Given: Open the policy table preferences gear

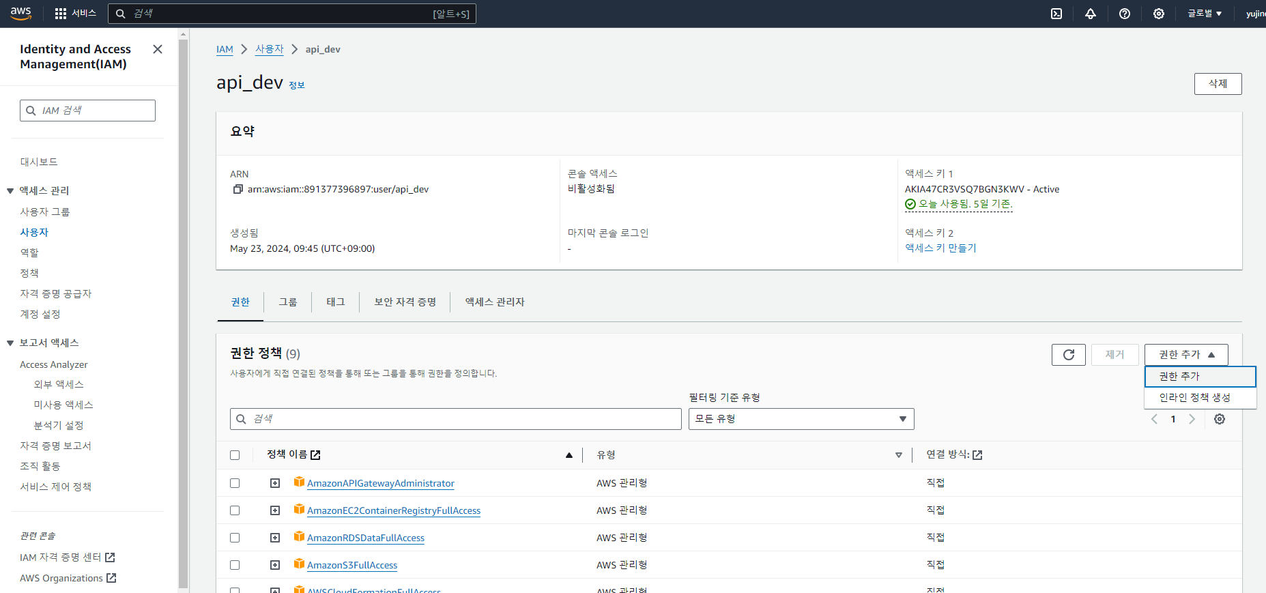Looking at the screenshot, I should [x=1220, y=419].
